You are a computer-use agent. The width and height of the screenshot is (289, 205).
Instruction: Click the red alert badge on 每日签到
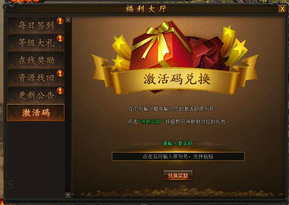[60, 21]
